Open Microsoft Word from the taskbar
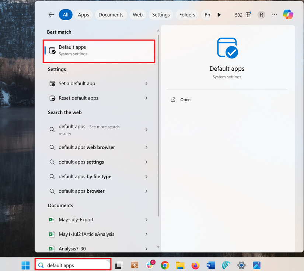 click(210, 265)
